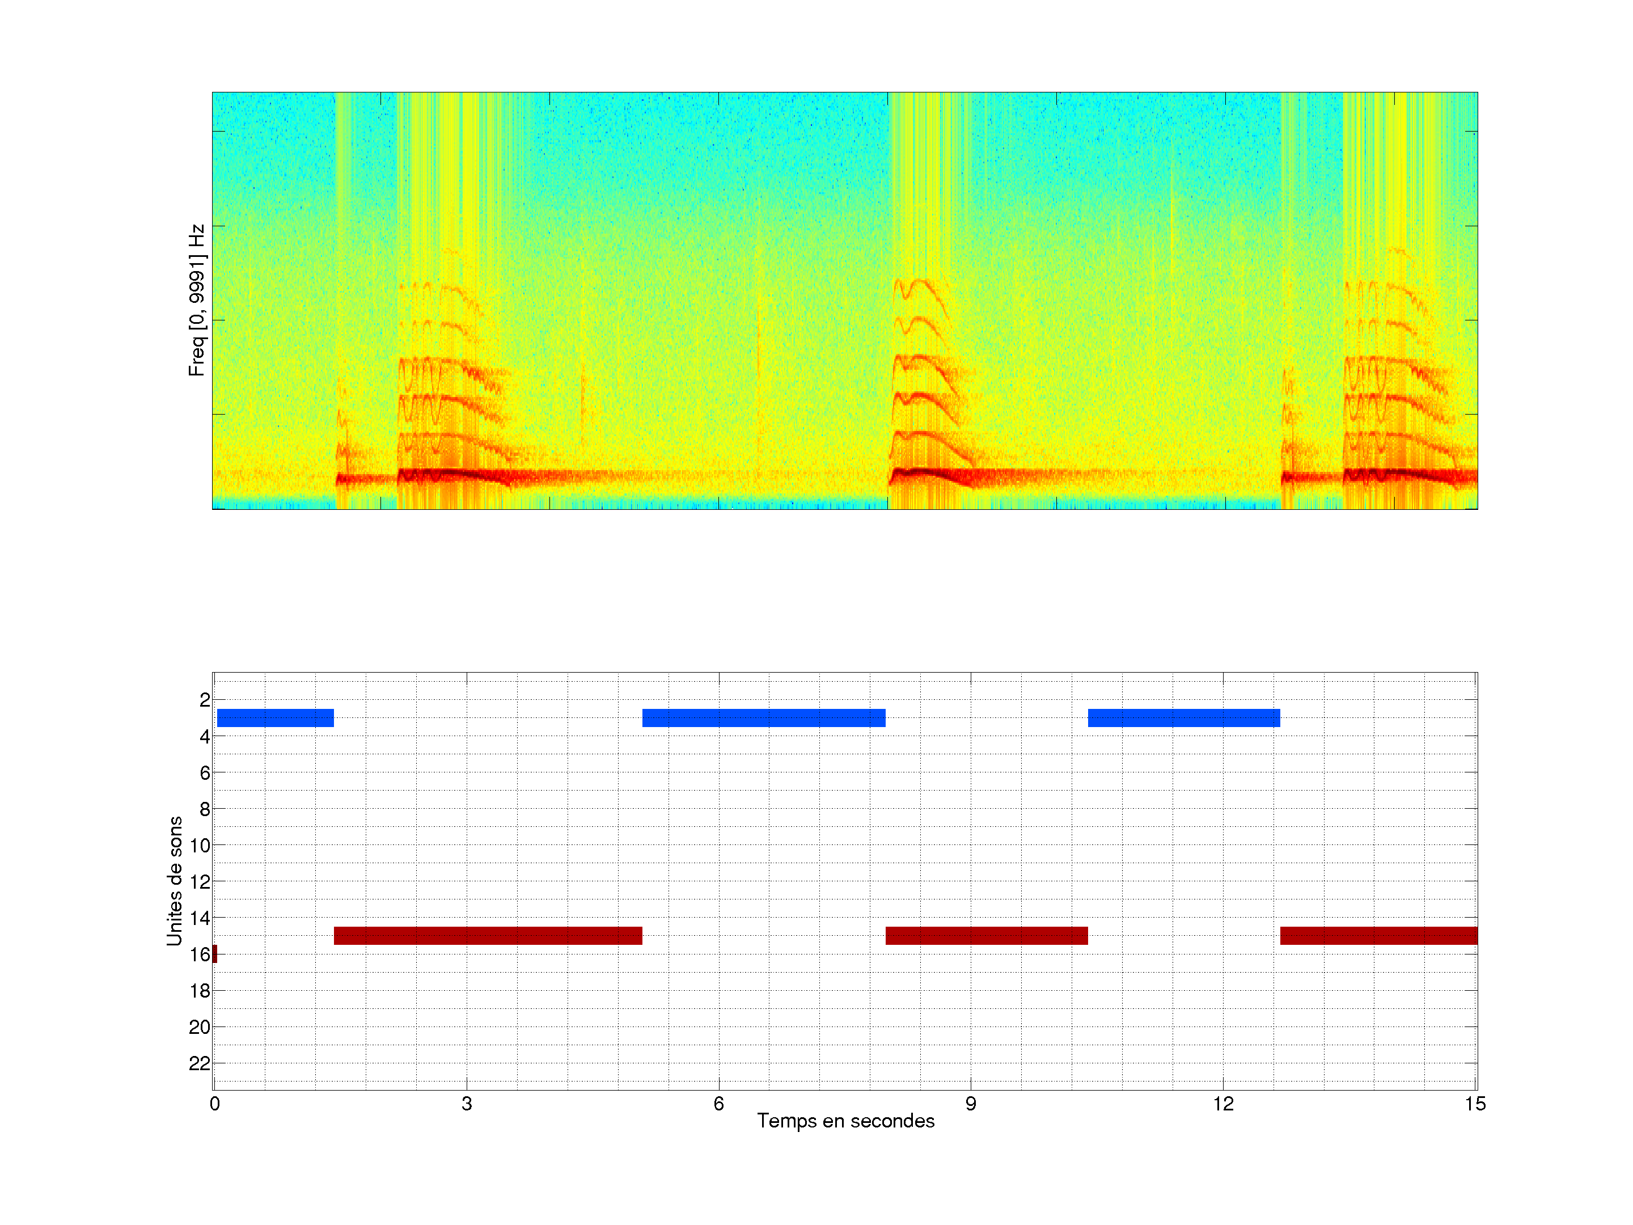
Task: Click the x-axis tick label 9
Action: [970, 1104]
